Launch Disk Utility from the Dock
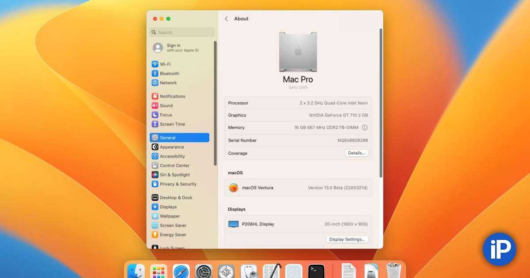The image size is (530, 278). (x=249, y=272)
